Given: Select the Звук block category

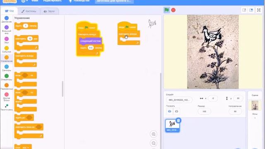Looking at the screenshot, I should 7,40.
